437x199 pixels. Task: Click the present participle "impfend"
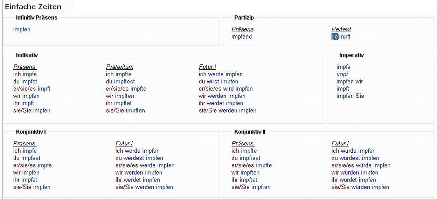click(242, 37)
